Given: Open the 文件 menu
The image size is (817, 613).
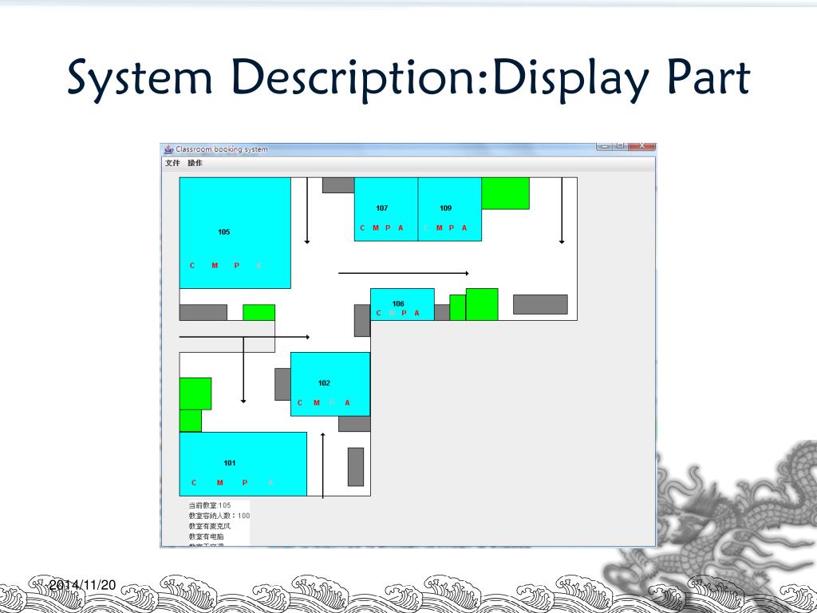Looking at the screenshot, I should point(172,163).
